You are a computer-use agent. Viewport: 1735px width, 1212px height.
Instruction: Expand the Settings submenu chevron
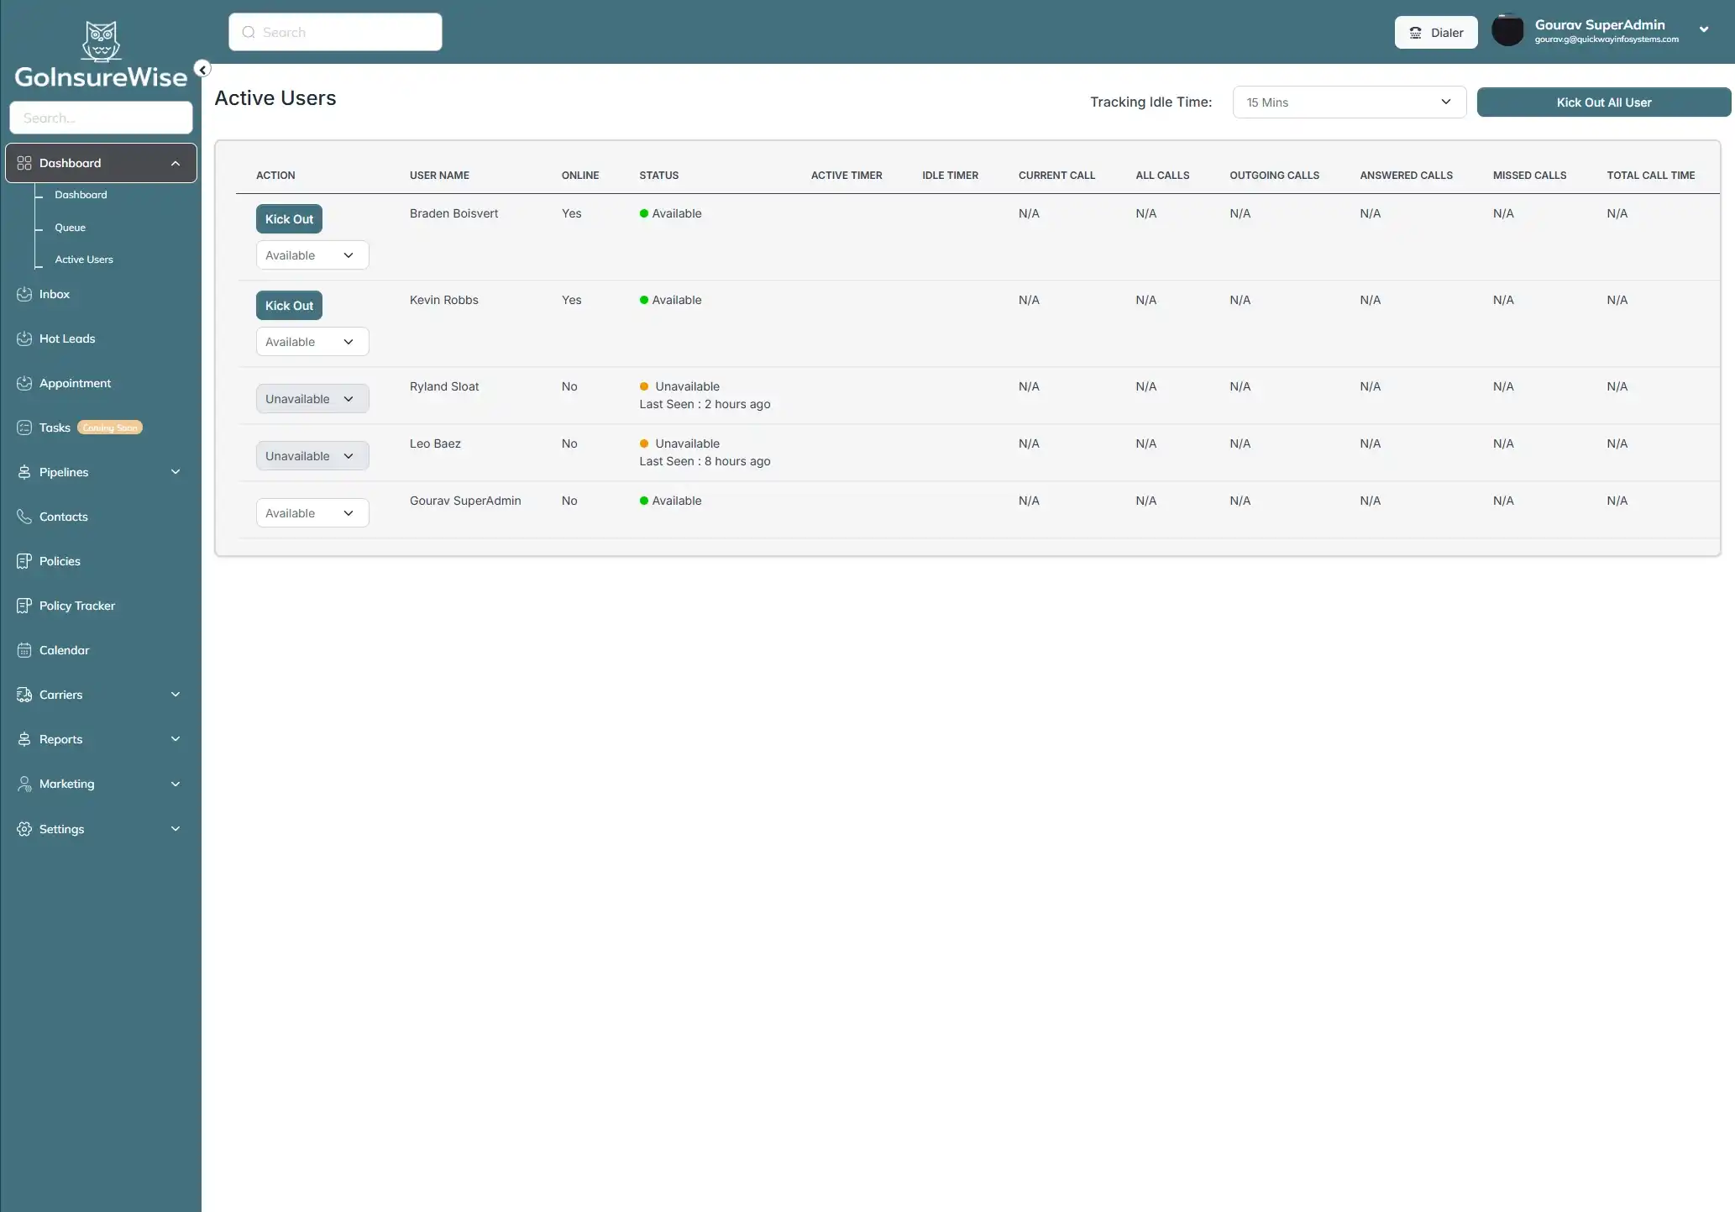tap(176, 829)
